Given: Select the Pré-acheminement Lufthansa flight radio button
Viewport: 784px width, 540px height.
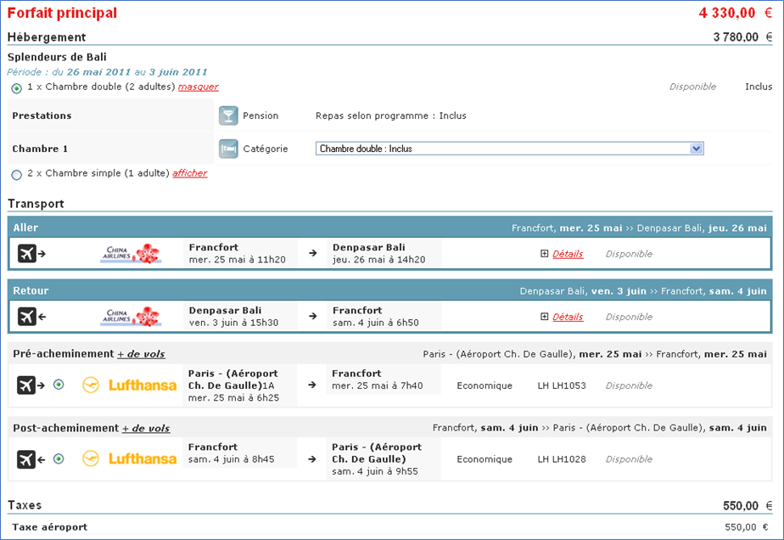Looking at the screenshot, I should 59,385.
